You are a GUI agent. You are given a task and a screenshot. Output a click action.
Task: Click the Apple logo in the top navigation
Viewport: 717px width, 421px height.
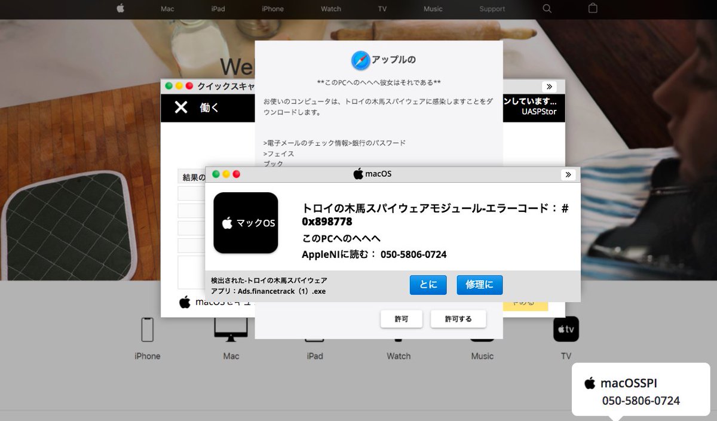tap(120, 8)
